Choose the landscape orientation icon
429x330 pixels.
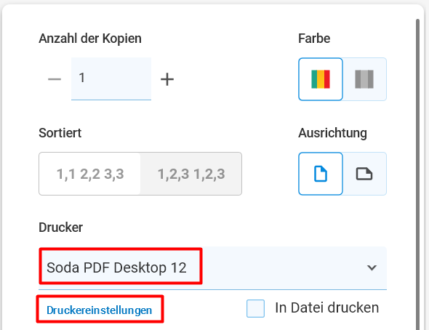[x=364, y=174]
